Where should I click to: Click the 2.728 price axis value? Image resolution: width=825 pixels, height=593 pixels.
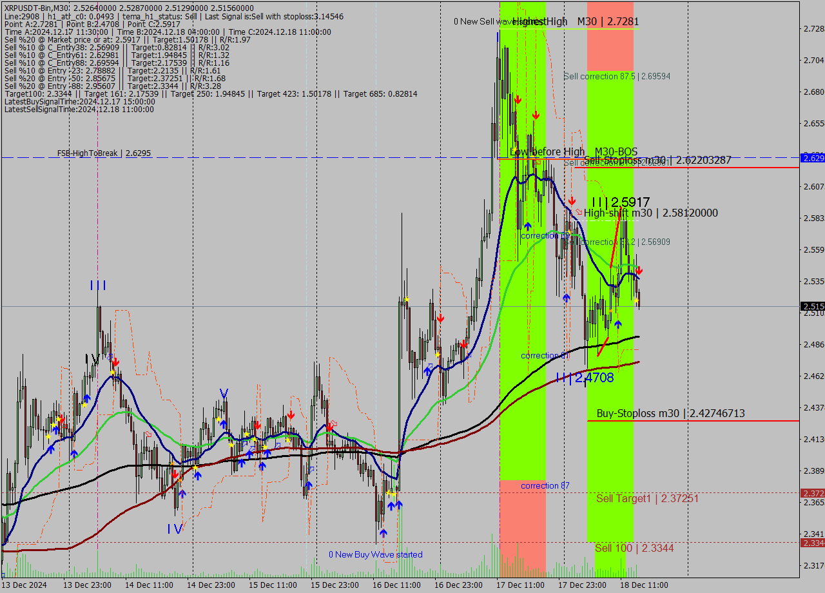(813, 29)
